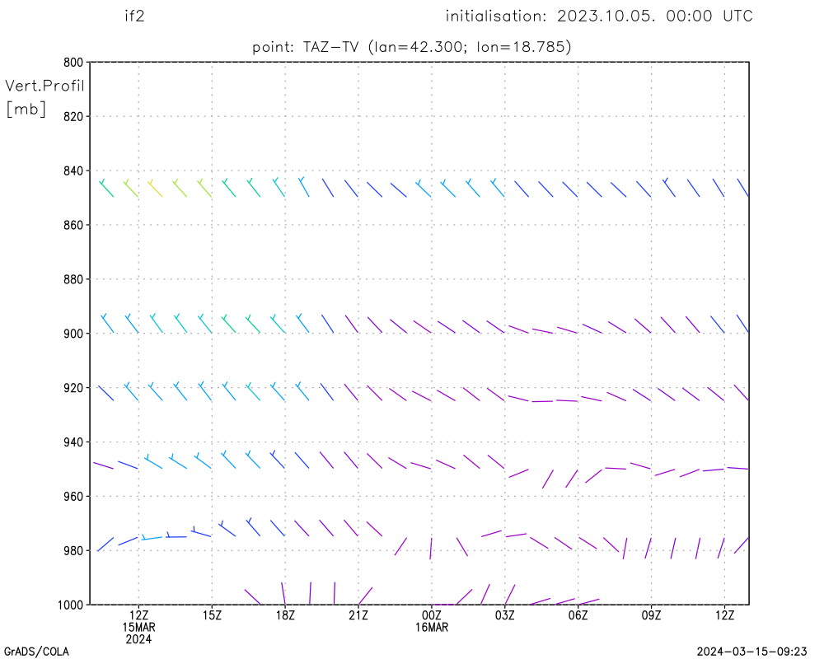Click the 21Z time axis label
The width and height of the screenshot is (824, 659).
point(358,615)
